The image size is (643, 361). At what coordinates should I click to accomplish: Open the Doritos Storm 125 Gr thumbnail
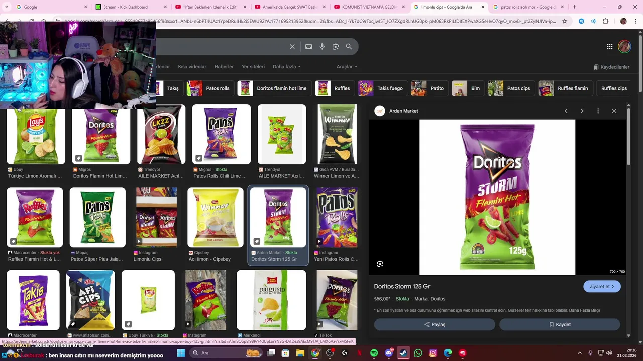pos(278,217)
